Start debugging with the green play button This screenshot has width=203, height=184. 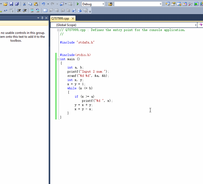78,4
